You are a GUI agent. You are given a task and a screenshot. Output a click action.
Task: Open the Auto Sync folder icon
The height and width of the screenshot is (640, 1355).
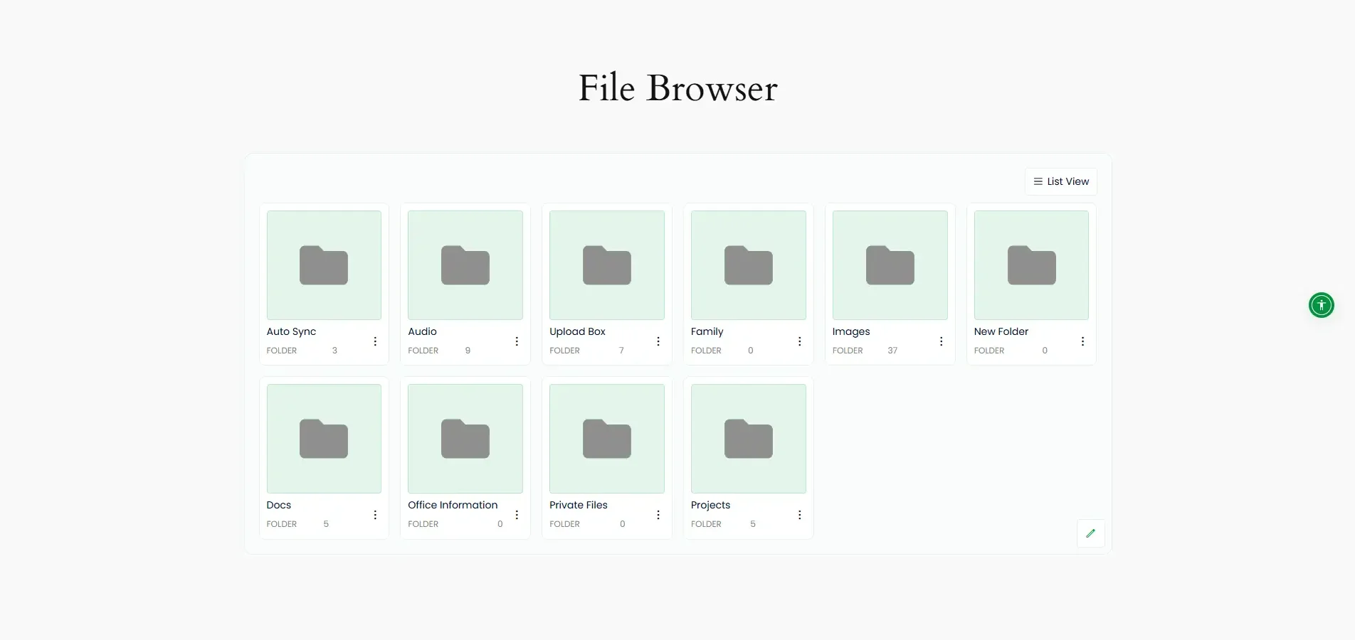324,265
